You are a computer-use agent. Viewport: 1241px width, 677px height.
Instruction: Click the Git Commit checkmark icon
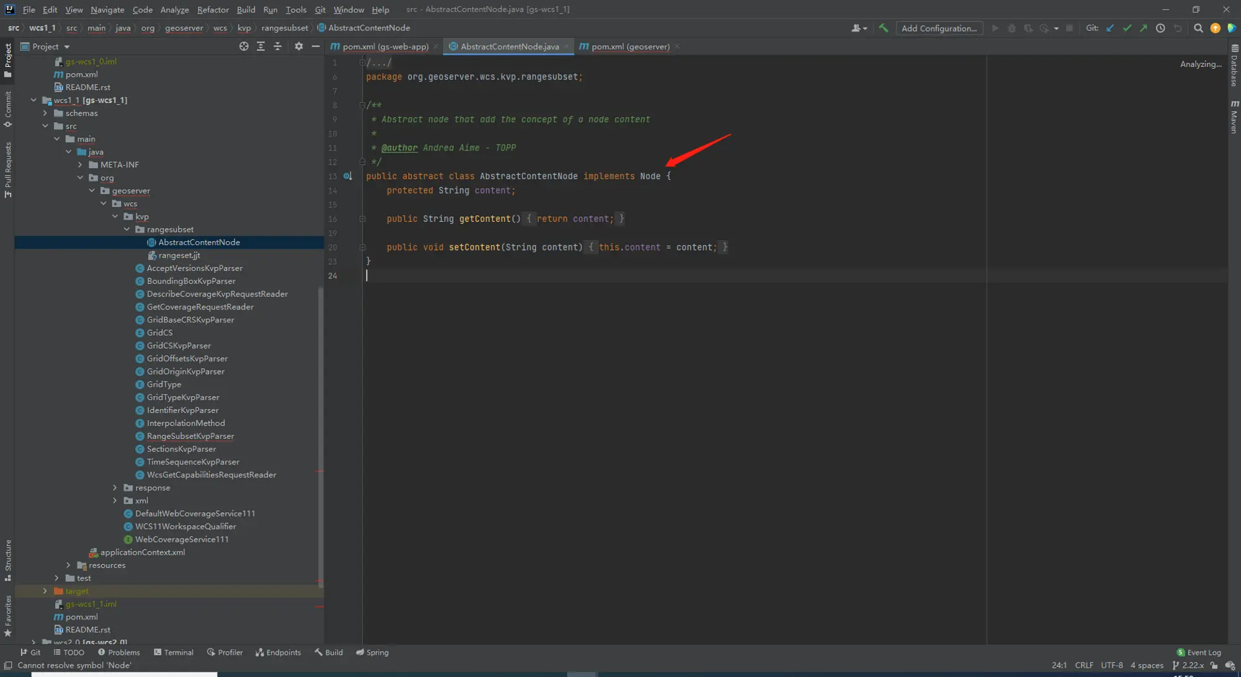pyautogui.click(x=1127, y=28)
